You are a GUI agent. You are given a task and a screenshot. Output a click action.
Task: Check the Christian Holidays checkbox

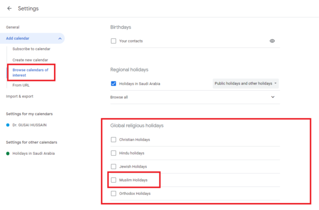click(x=114, y=140)
